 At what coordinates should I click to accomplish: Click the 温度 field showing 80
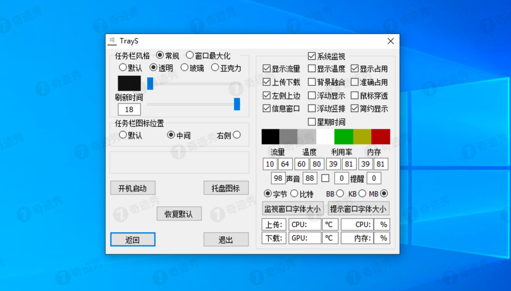click(x=317, y=164)
